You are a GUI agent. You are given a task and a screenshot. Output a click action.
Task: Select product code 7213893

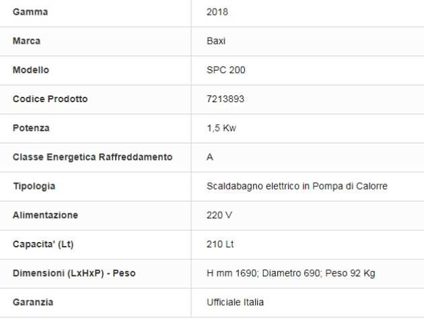tap(225, 99)
